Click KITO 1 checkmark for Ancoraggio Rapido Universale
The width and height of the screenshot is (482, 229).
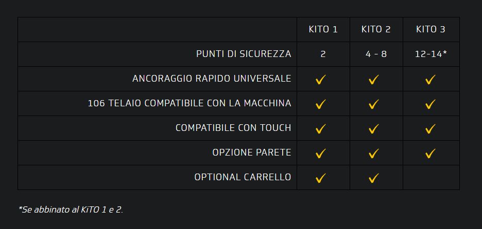321,80
